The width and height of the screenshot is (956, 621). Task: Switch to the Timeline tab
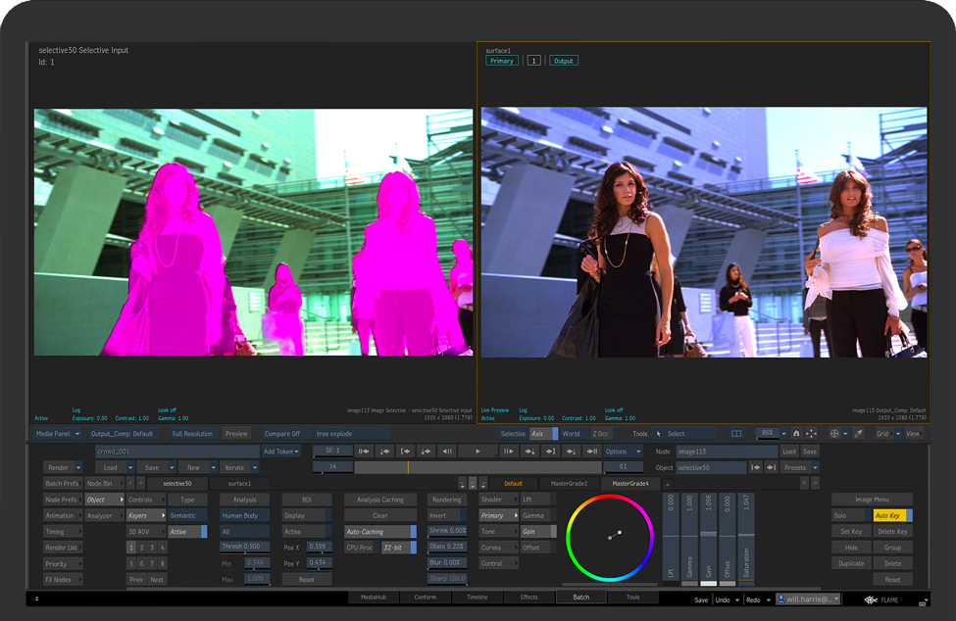coord(477,597)
